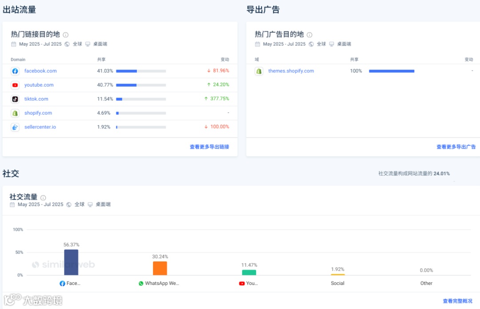Click tiktok.com share progress bar
Viewport: 480px width, 309px height.
[x=141, y=99]
